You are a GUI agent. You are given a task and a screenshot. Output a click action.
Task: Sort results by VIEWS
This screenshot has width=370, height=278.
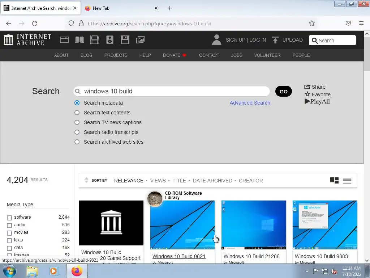(158, 181)
